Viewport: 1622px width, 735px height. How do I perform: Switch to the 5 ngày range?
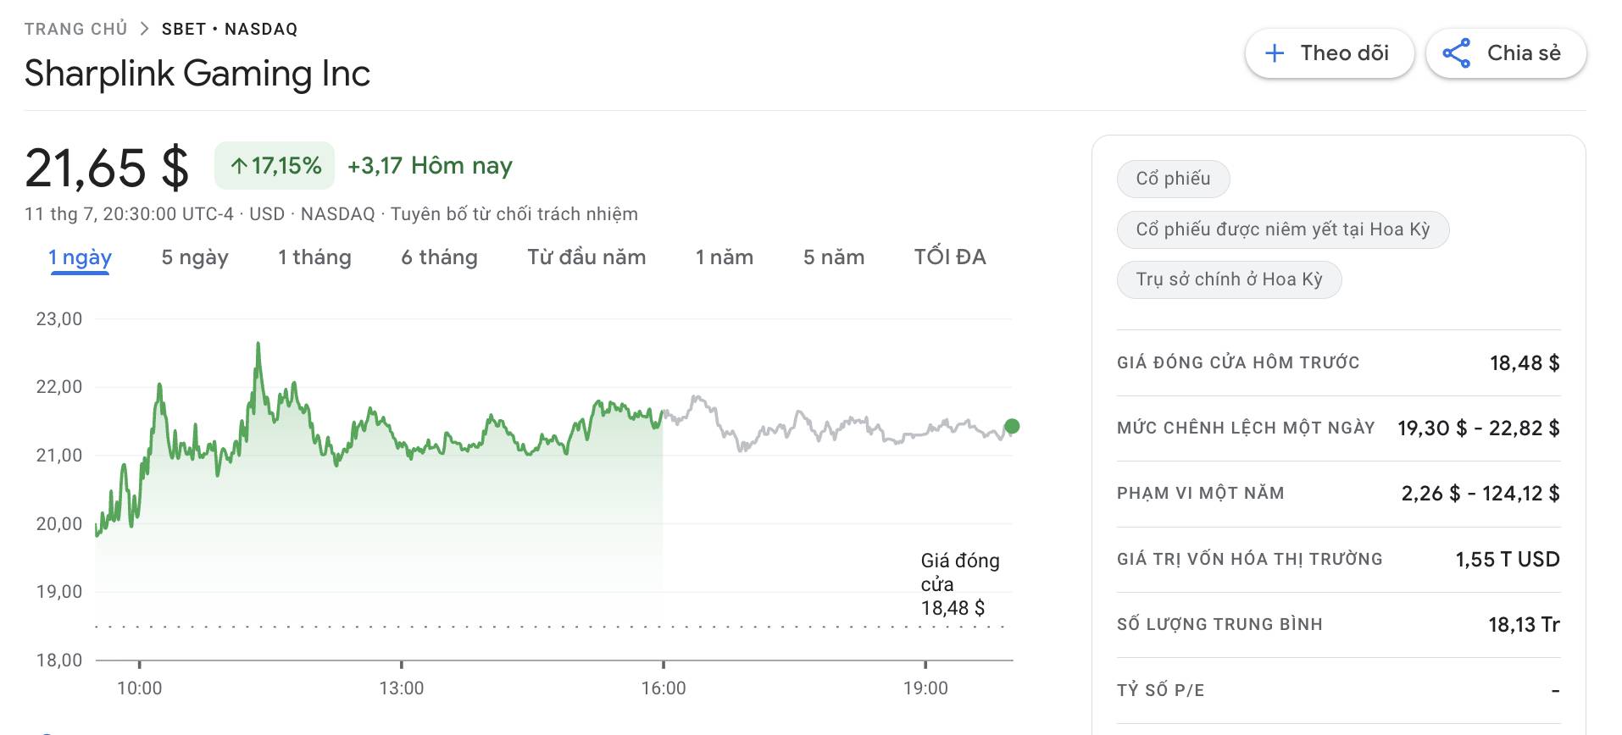195,257
